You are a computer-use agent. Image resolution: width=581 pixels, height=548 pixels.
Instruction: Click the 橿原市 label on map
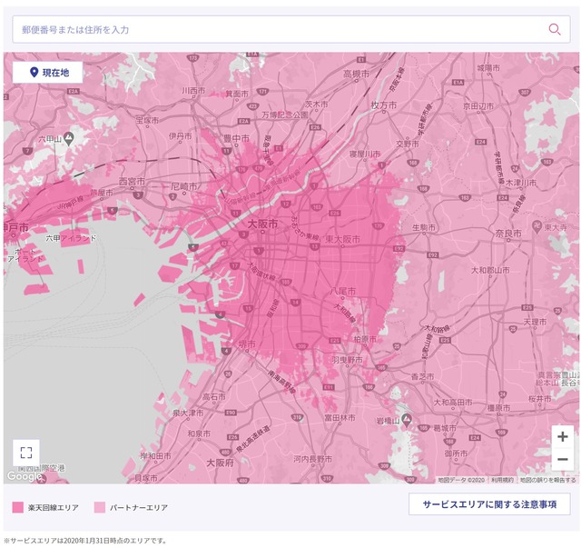498,408
